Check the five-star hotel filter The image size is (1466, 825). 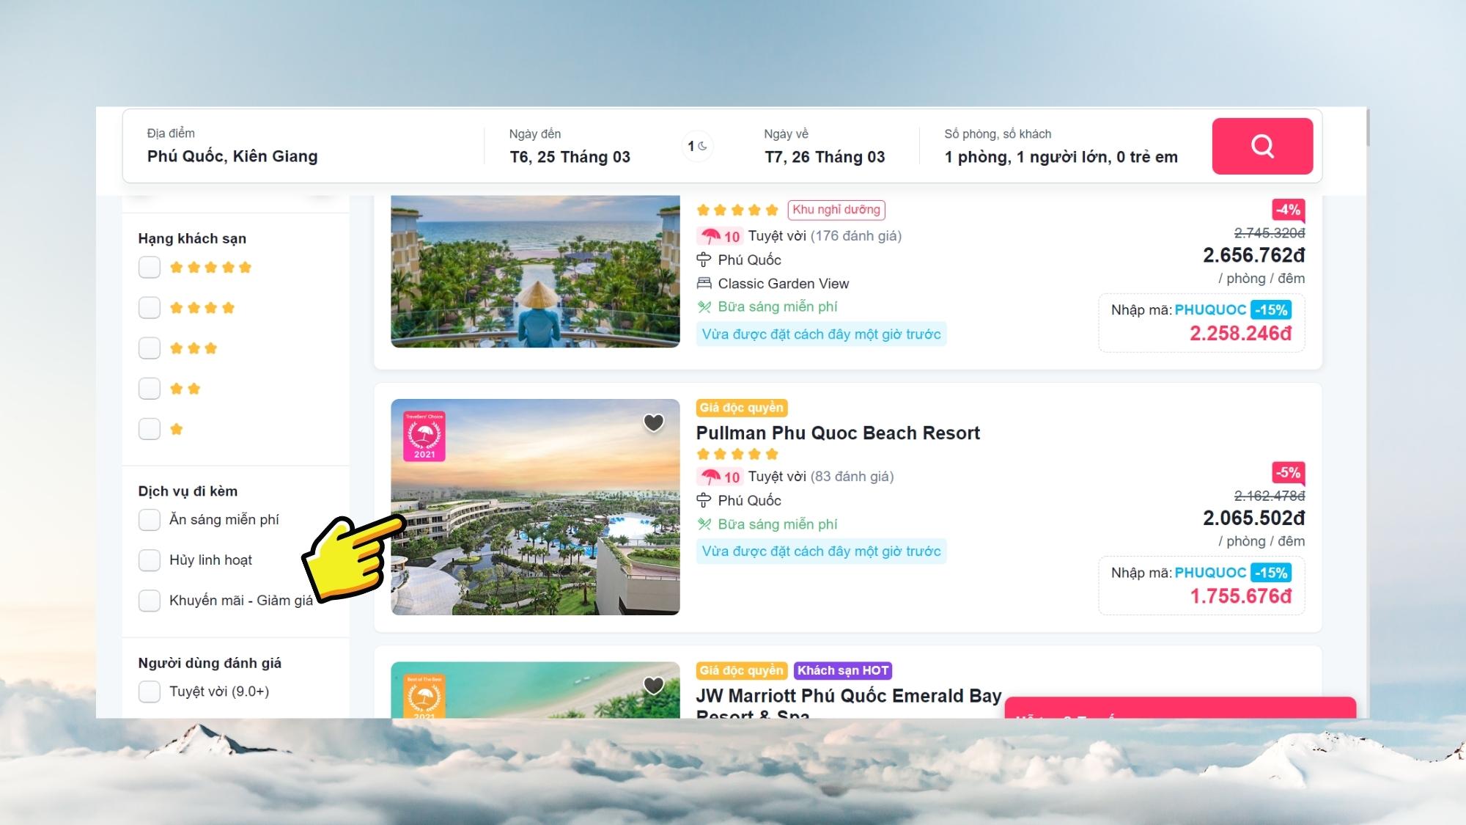coord(150,267)
